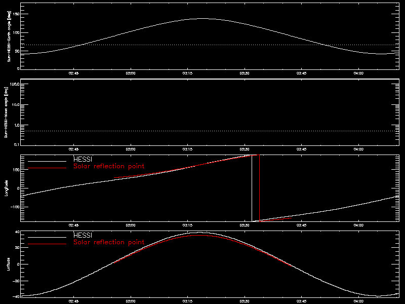Viewport: 405px width, 304px height.
Task: Click 10.0 tick on Sun-HESSI-Noon angle axis
Action: 16,105
